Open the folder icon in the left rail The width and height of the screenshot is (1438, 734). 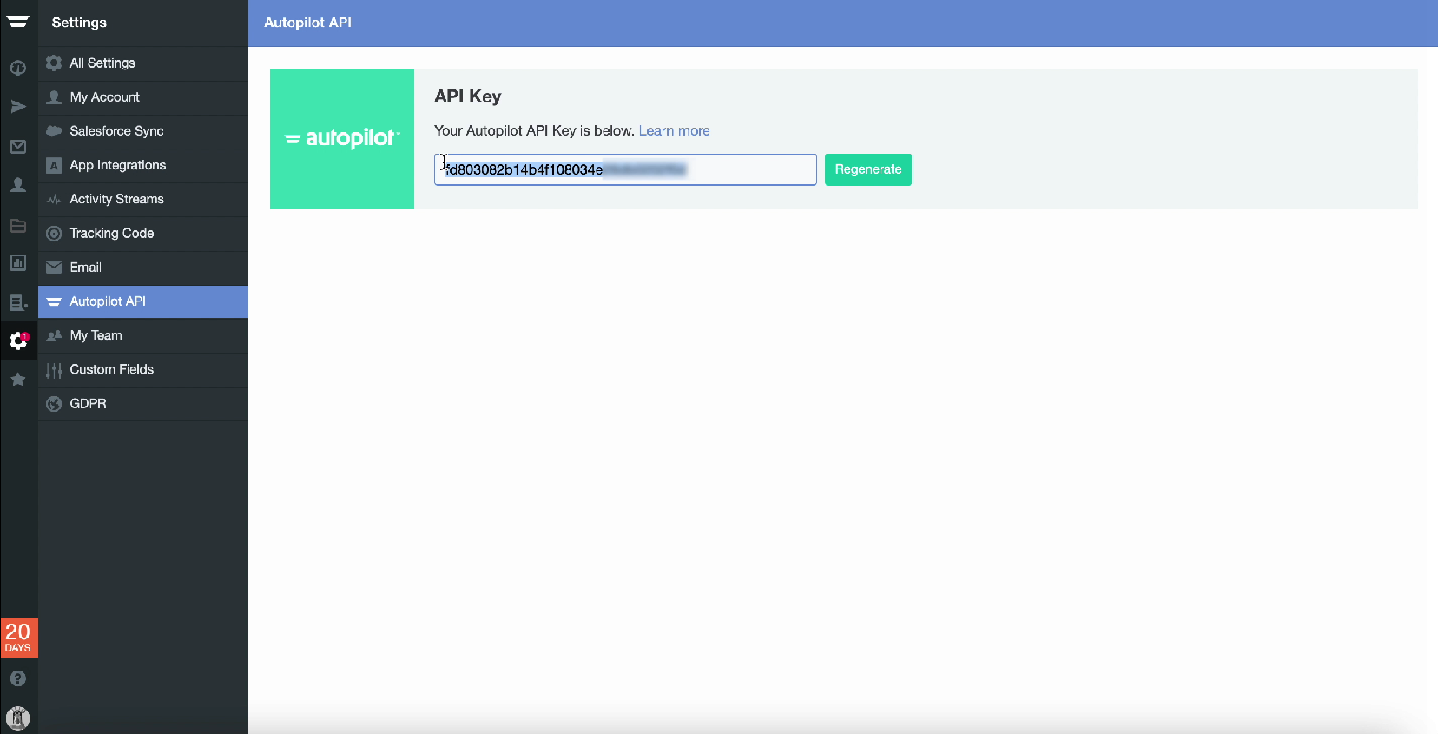coord(17,226)
